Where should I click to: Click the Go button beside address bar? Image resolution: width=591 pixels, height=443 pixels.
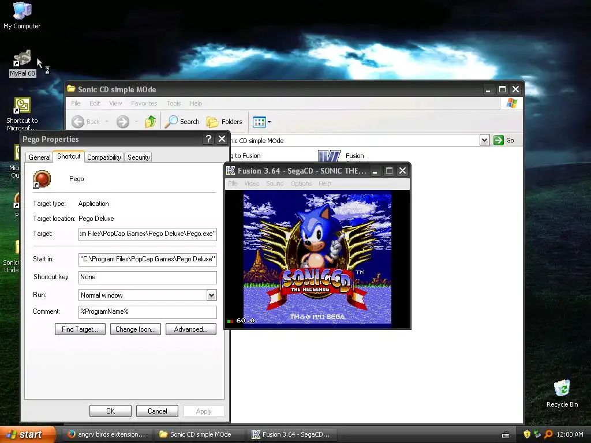504,140
